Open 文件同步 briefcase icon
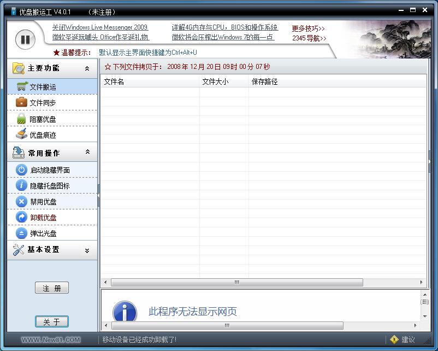Viewport: 438px width, 351px height. tap(21, 102)
